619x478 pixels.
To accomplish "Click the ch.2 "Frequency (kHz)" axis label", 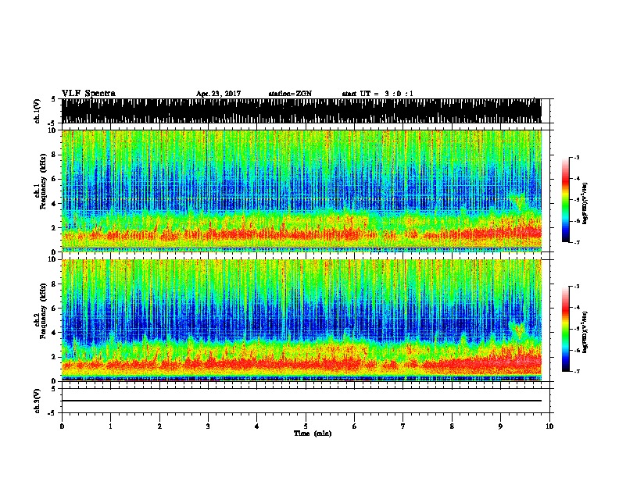I will point(43,311).
